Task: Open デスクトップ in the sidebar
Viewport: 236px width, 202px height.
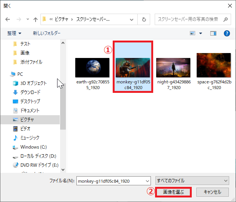Action: click(x=30, y=101)
